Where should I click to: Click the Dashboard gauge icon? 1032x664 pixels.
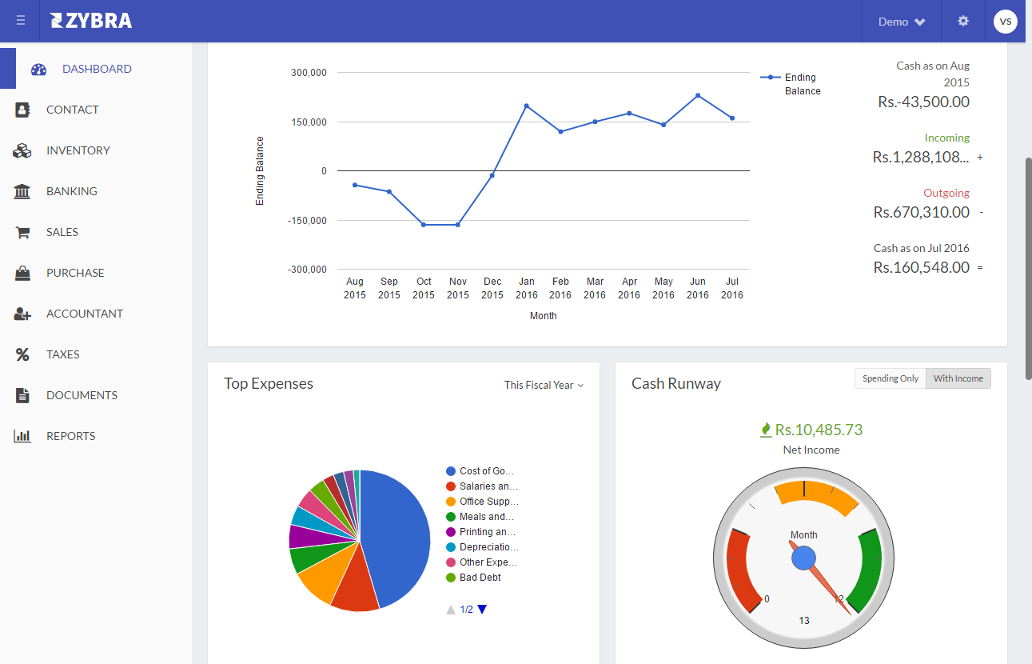coord(39,69)
